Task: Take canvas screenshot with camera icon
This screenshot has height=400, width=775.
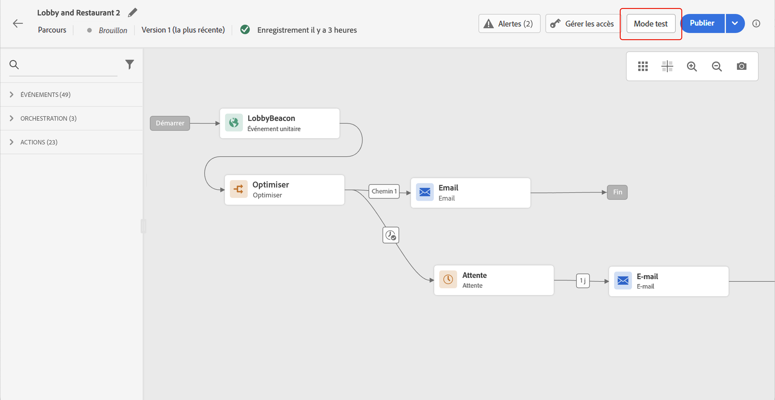Action: click(x=741, y=66)
